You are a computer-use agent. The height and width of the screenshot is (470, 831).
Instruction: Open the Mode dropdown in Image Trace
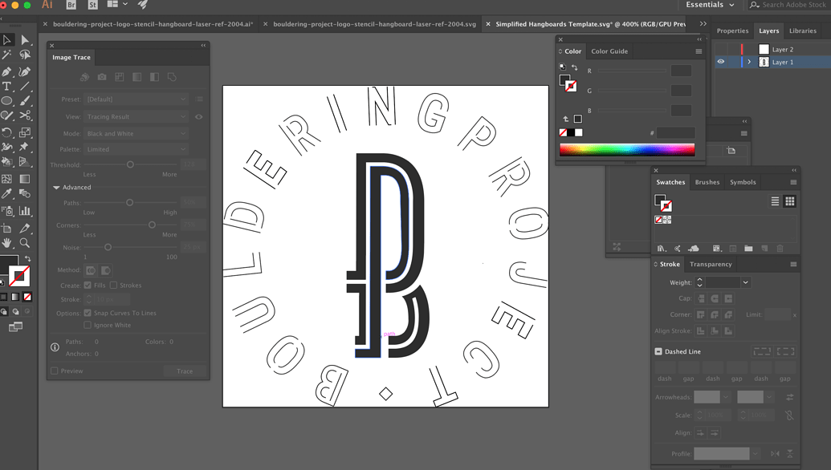(134, 133)
